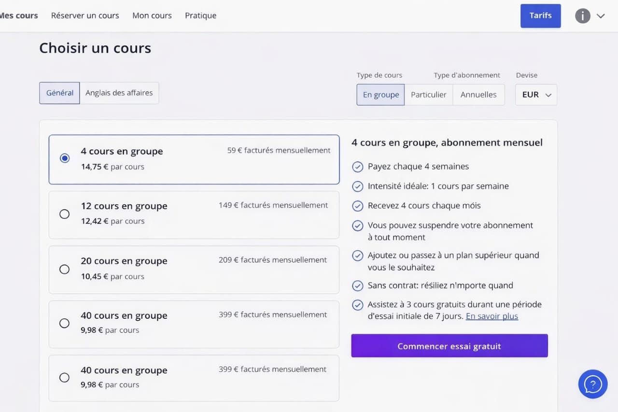
Task: Open the En savoir plus link
Action: click(492, 316)
